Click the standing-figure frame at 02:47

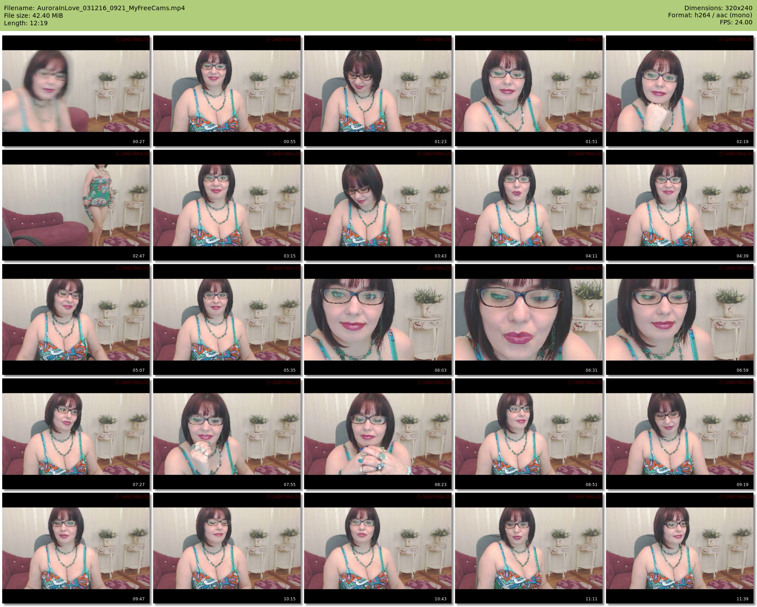pyautogui.click(x=76, y=205)
